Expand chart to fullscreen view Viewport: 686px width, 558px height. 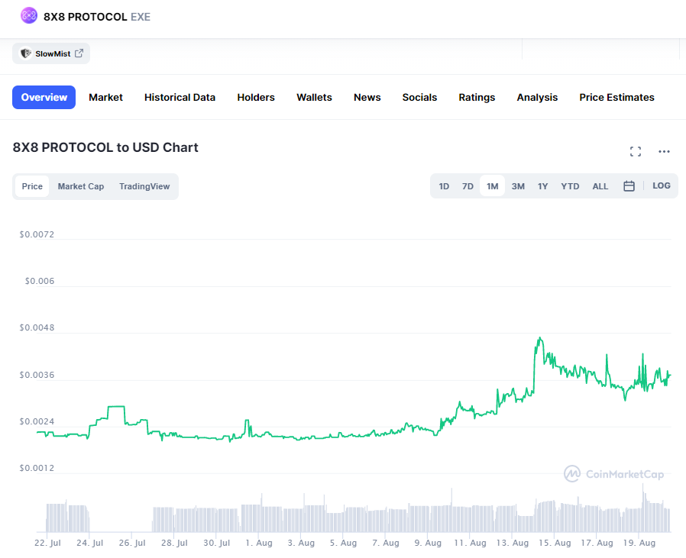[636, 151]
